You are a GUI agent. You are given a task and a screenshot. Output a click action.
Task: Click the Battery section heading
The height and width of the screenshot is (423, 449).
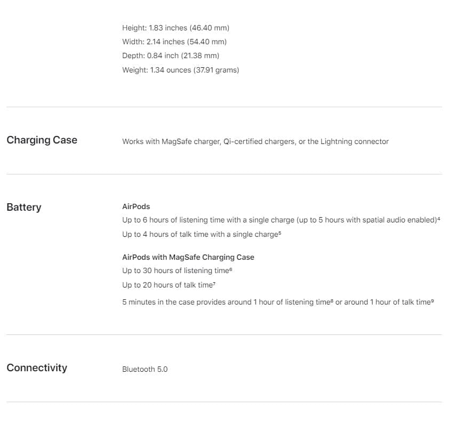pyautogui.click(x=23, y=207)
